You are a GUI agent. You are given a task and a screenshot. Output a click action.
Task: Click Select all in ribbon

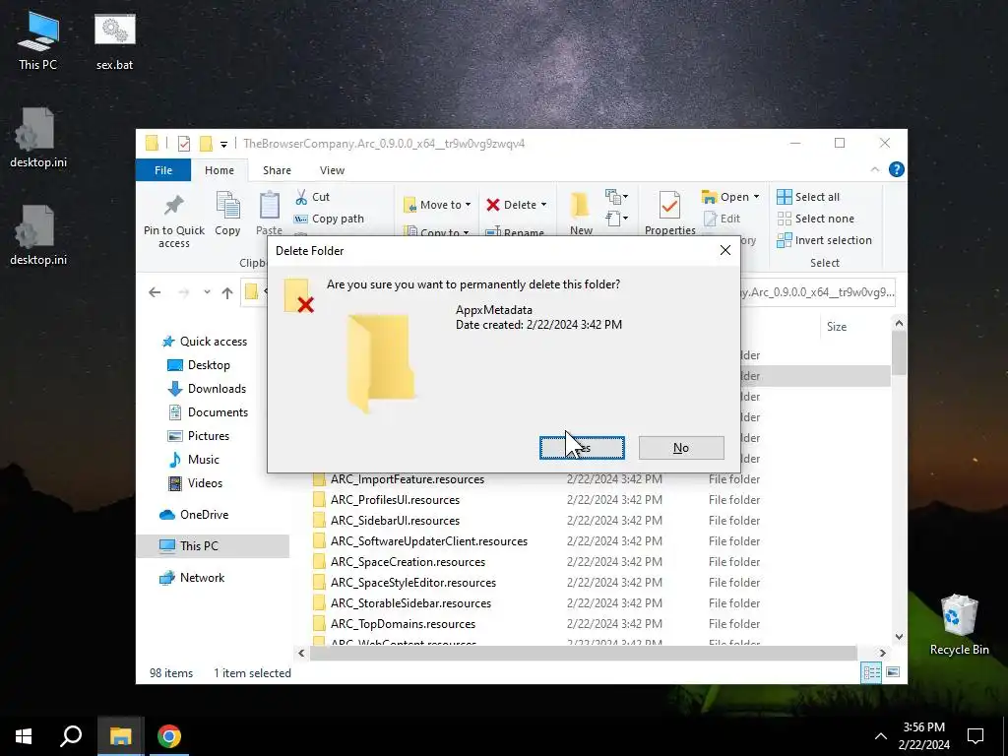coord(808,197)
